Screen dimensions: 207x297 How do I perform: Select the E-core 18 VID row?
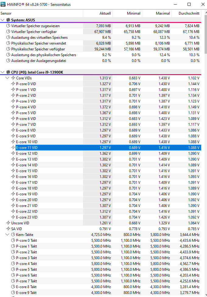(x=100, y=188)
